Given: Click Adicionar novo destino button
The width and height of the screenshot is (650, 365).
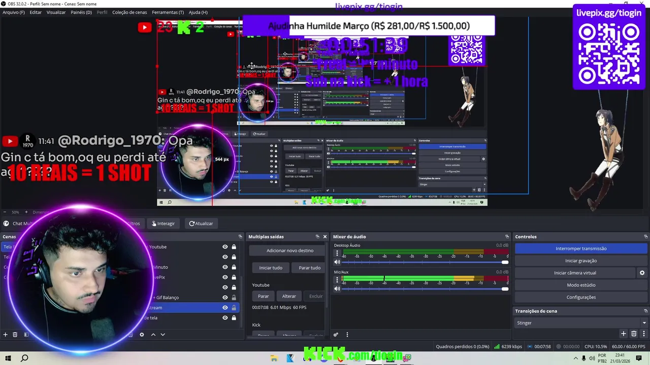Looking at the screenshot, I should tap(290, 250).
